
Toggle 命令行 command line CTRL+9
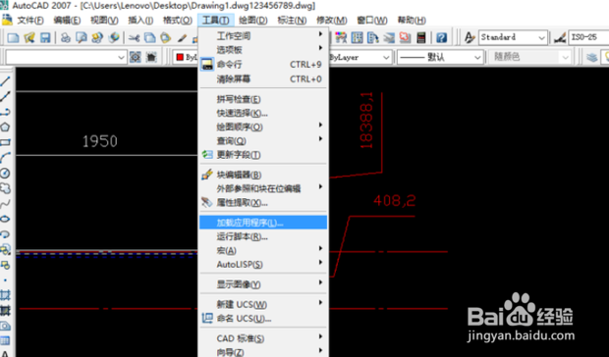point(263,65)
